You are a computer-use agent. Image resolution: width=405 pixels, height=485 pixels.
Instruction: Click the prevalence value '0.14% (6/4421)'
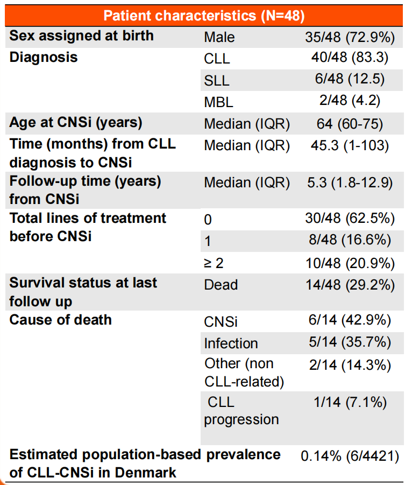pyautogui.click(x=350, y=456)
